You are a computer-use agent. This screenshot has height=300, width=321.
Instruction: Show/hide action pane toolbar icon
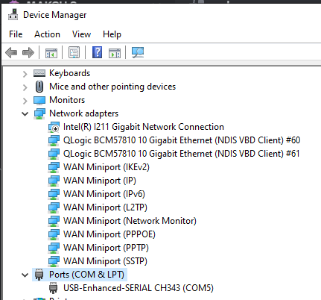coord(115,53)
